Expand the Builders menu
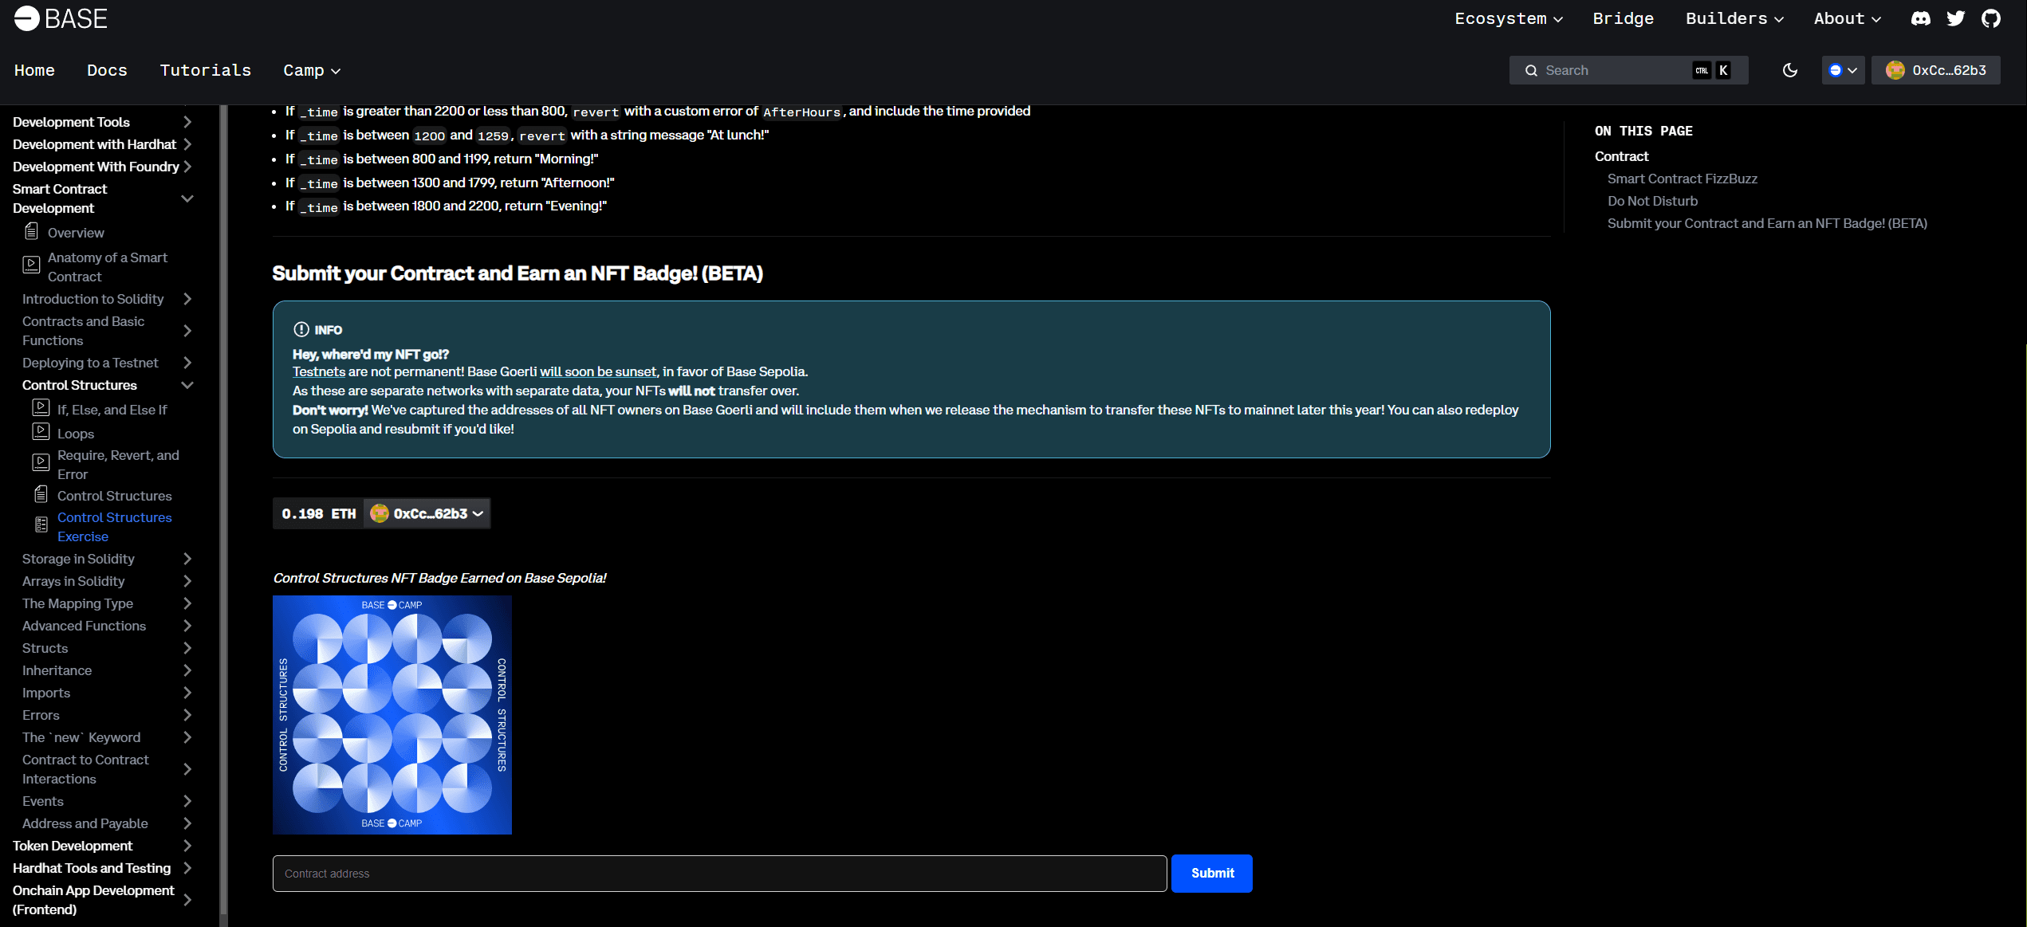 (1734, 19)
